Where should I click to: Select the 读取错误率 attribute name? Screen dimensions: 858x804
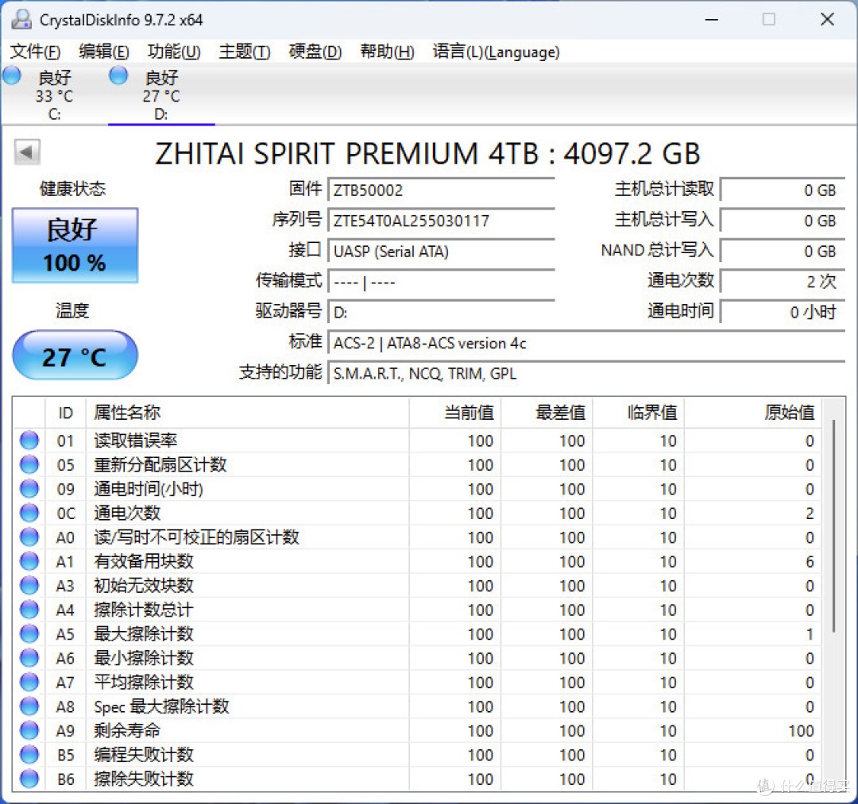click(135, 440)
